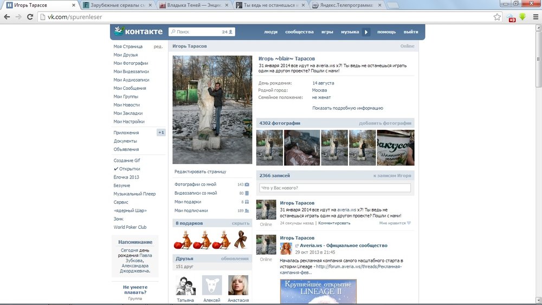This screenshot has height=305, width=542.
Task: Open Анастасия's friend avatar thumbnail
Action: [x=238, y=285]
